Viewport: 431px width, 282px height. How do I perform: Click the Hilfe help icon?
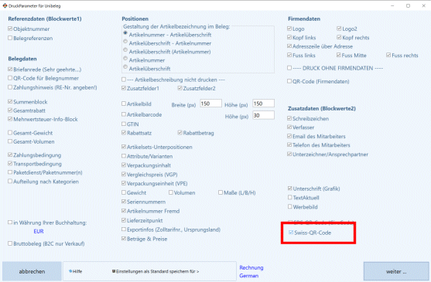coord(70,271)
